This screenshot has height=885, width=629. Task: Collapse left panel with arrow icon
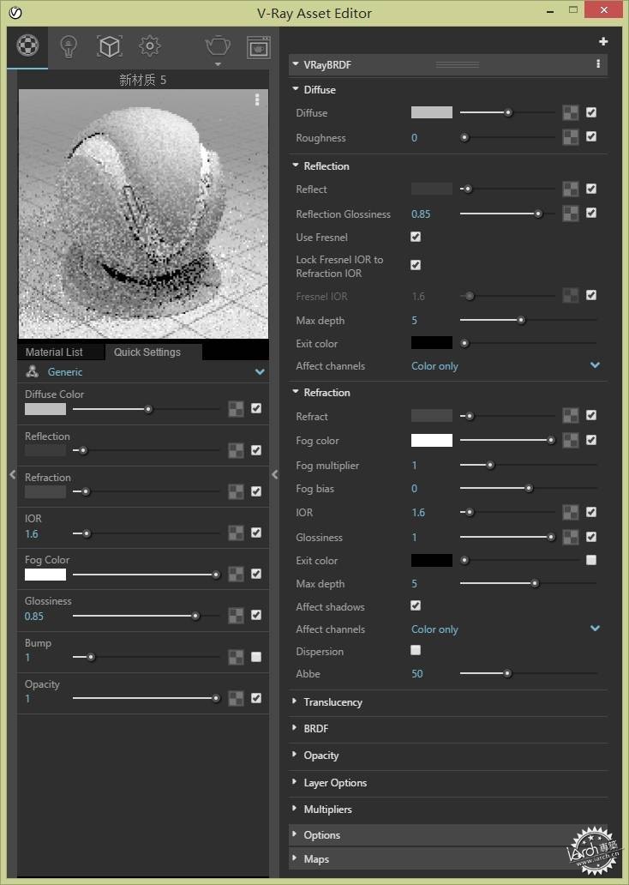(x=12, y=475)
